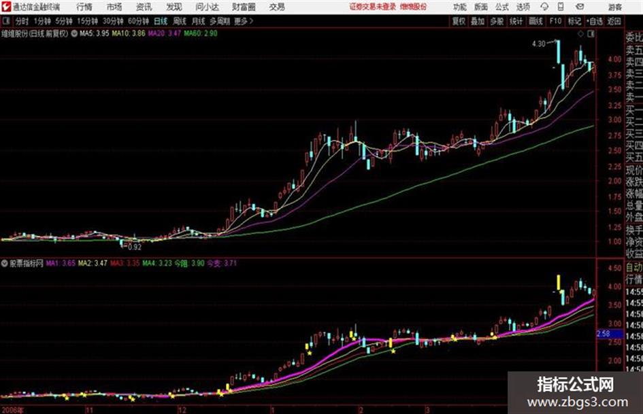Screen dimensions: 643x414
Task: Open the 行情 menu
Action: pyautogui.click(x=84, y=7)
